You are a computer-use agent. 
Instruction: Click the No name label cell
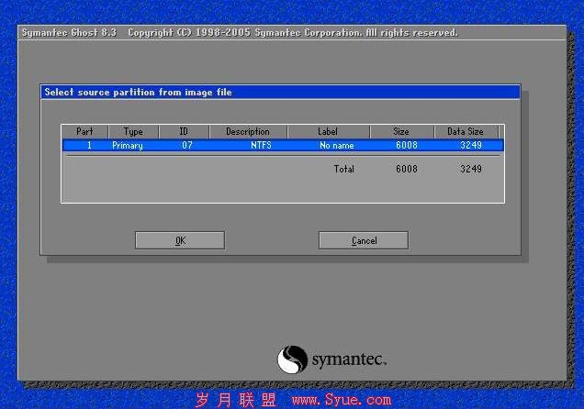337,146
